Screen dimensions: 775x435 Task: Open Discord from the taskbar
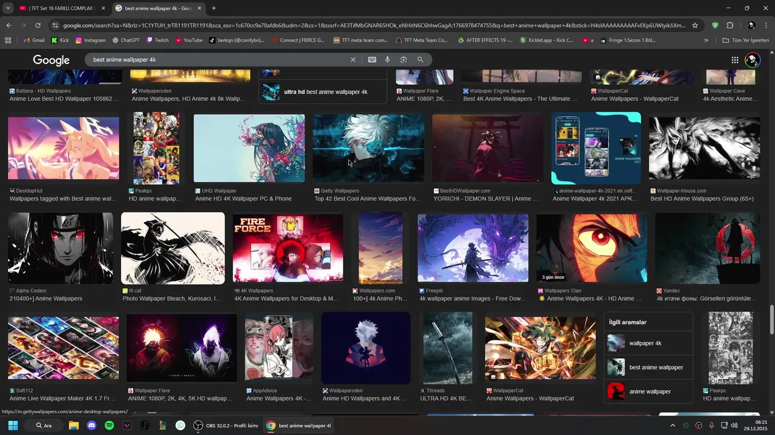click(91, 425)
